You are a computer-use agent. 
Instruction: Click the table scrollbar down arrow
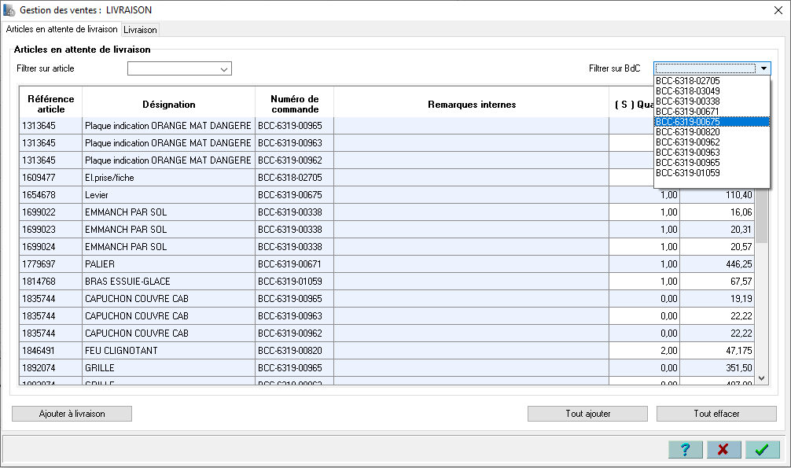pos(762,378)
